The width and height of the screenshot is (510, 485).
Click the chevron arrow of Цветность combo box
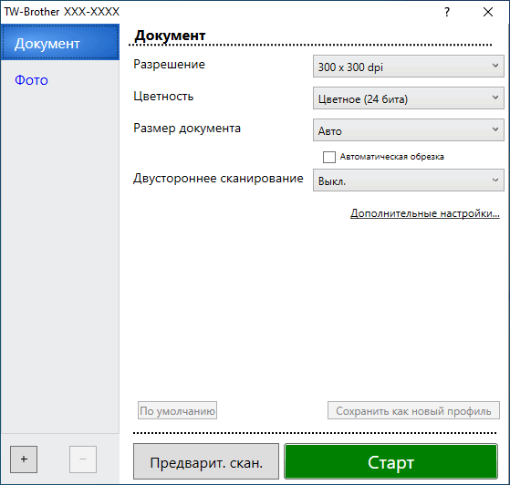pyautogui.click(x=495, y=98)
